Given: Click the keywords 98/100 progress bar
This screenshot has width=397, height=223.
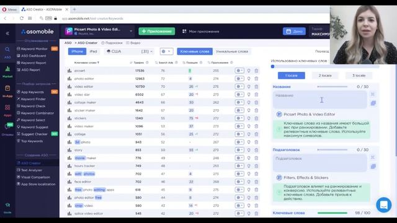Looking at the screenshot, I should click(x=332, y=213).
